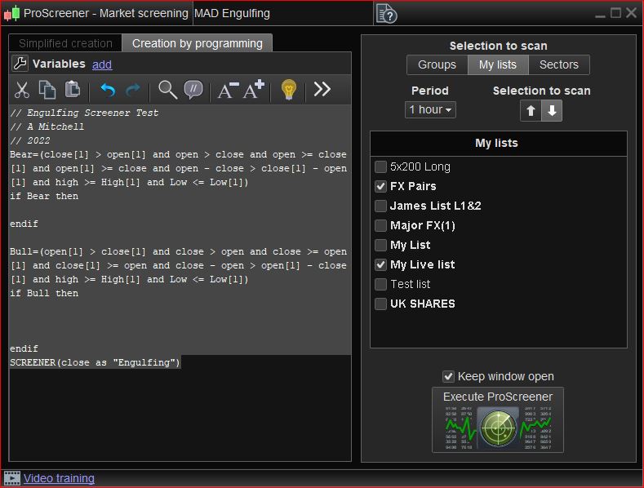This screenshot has height=488, width=644.
Task: Click the My lists column header
Action: pyautogui.click(x=498, y=143)
